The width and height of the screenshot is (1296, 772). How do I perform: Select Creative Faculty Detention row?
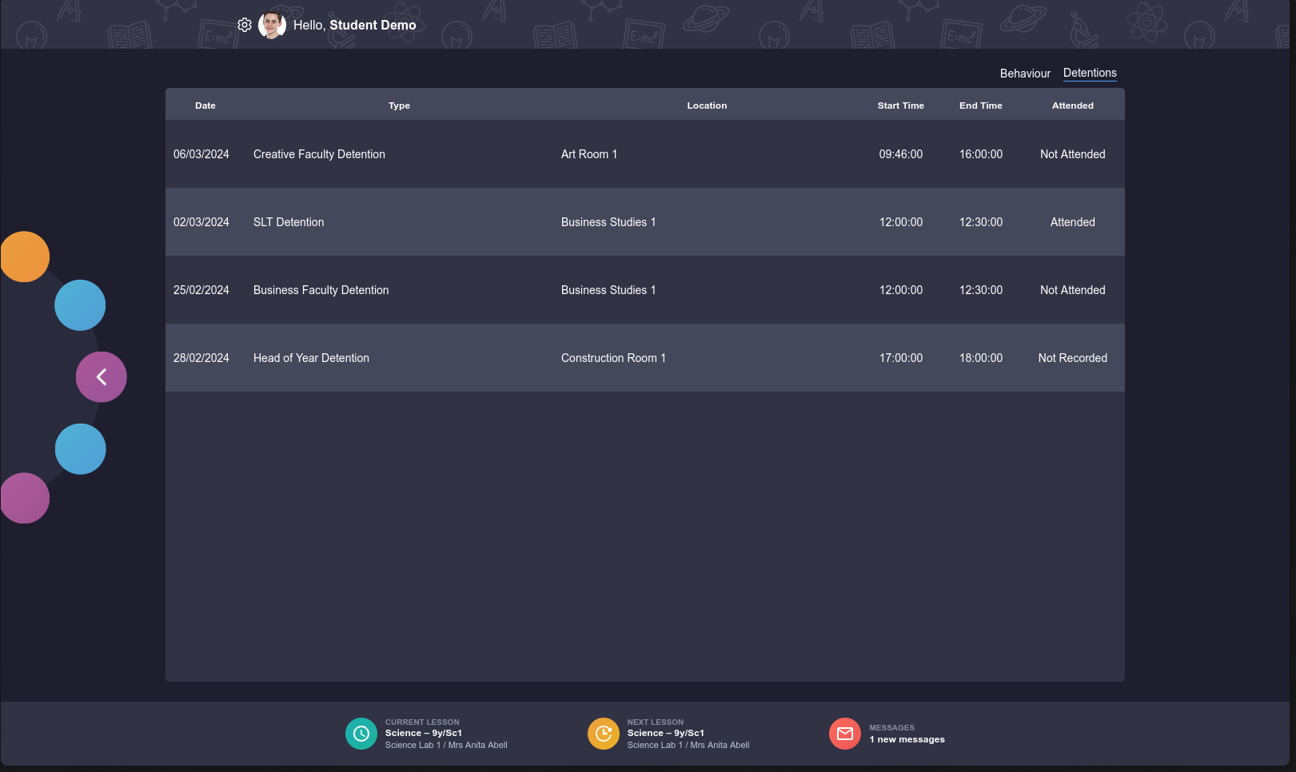pyautogui.click(x=644, y=154)
